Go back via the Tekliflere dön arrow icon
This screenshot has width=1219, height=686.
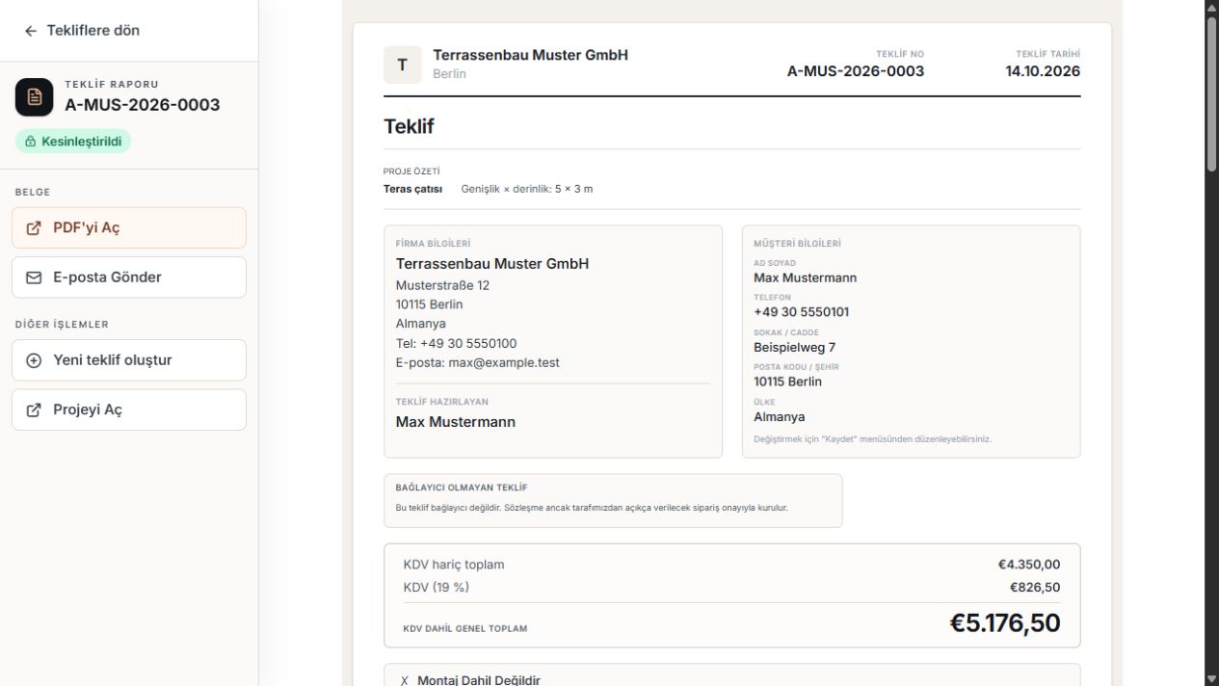point(31,31)
